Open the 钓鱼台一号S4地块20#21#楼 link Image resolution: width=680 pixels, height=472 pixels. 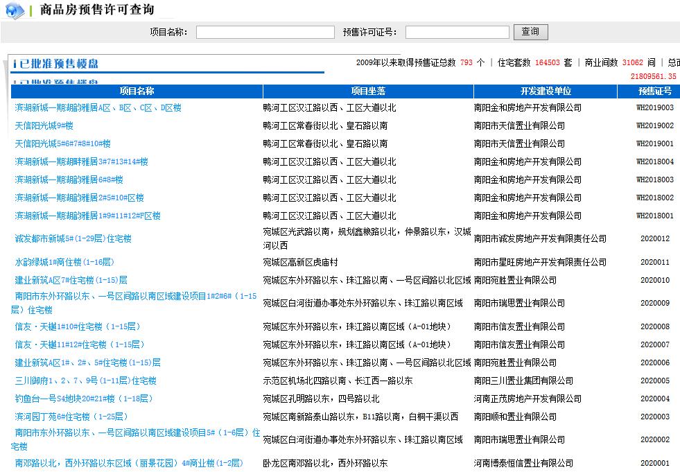click(84, 399)
